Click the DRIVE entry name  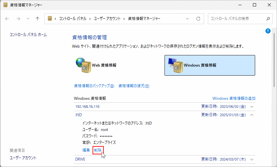tap(80, 159)
